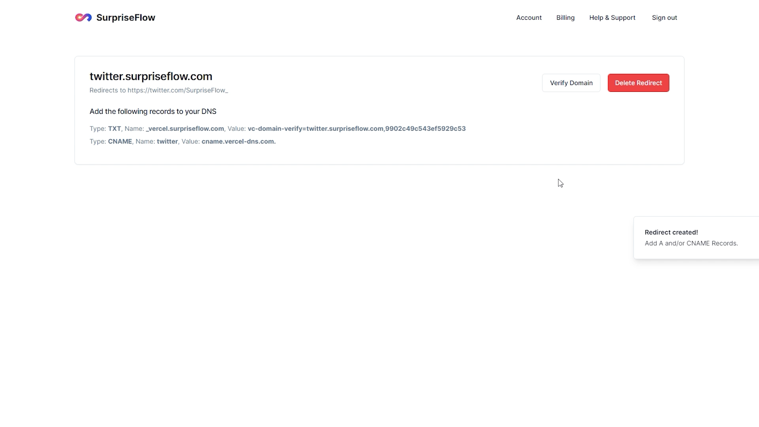This screenshot has width=759, height=427.
Task: Select 'Add the following records to your DNS'
Action: pyautogui.click(x=153, y=111)
